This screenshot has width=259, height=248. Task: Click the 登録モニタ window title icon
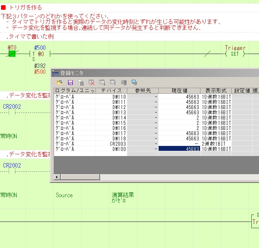(55, 73)
